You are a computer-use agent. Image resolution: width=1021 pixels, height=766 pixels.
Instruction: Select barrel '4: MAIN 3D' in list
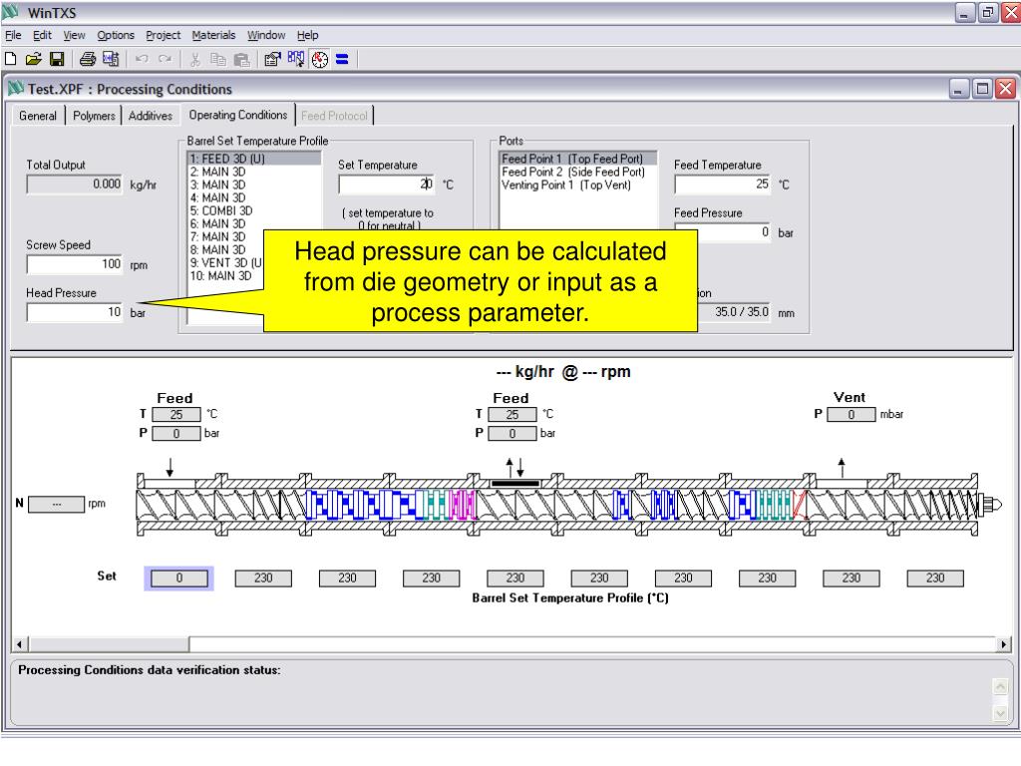coord(254,197)
